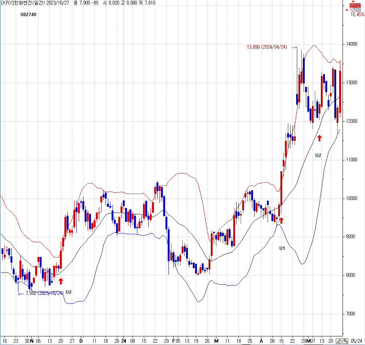
Task: Click the red up-triangle above the price tag
Action: (354, 1)
